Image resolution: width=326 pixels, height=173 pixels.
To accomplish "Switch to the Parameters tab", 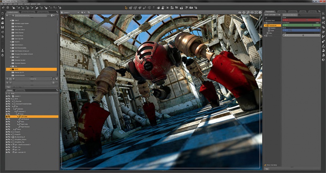I will 270,12.
